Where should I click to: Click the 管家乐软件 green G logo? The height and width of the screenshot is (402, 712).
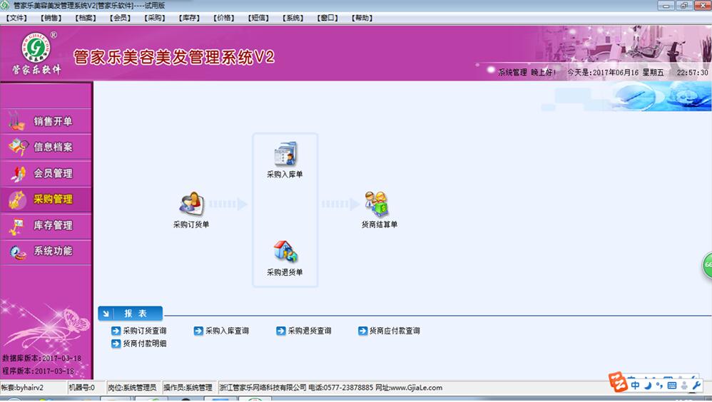36,47
